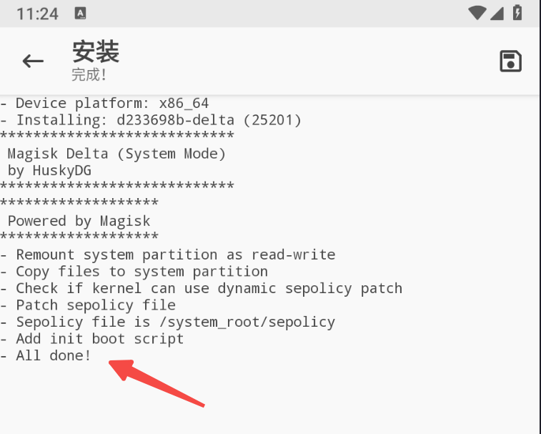Save the install log with the floppy icon

point(511,61)
